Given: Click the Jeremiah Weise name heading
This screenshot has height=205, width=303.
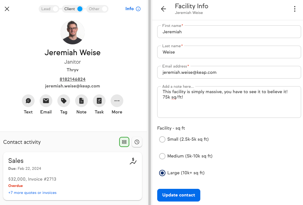Looking at the screenshot, I should [73, 53].
